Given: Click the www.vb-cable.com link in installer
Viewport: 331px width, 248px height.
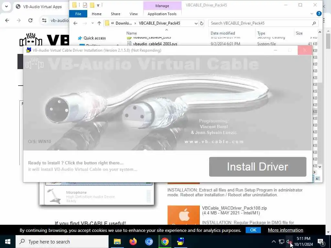Looking at the screenshot, I should 214,141.
